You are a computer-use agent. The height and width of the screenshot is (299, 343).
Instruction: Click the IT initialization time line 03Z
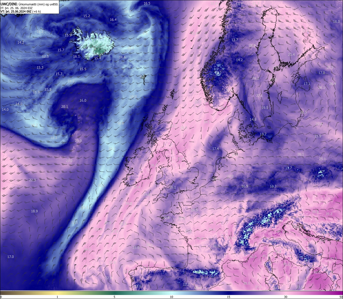pos(17,8)
